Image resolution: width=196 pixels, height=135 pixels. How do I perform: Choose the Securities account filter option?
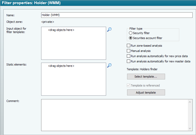(x=131, y=38)
